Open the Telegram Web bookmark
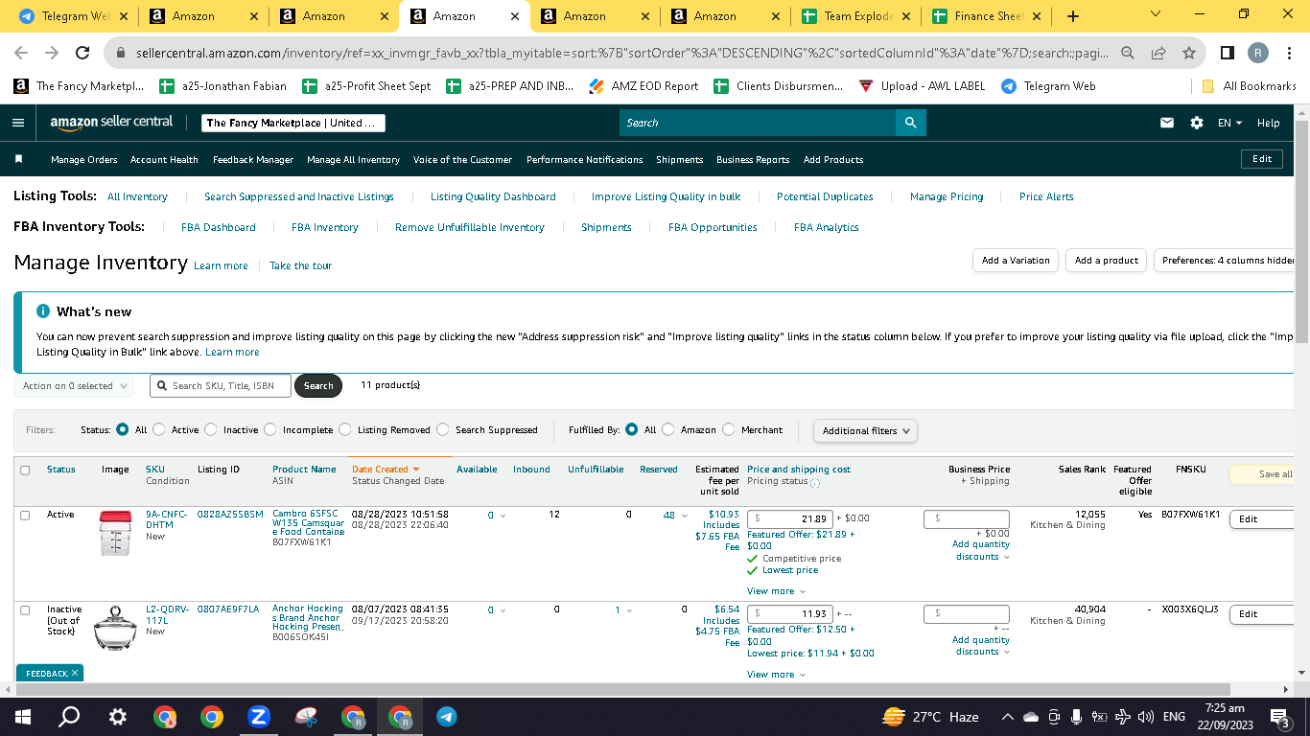The width and height of the screenshot is (1310, 736). (x=1048, y=86)
